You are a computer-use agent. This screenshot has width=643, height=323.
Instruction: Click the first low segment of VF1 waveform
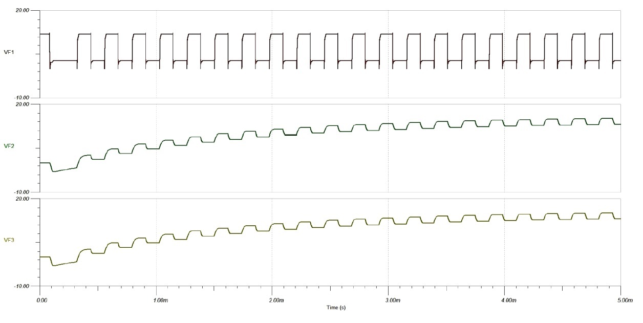pos(64,61)
